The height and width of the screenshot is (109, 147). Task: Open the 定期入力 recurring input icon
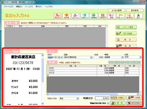(x=85, y=16)
